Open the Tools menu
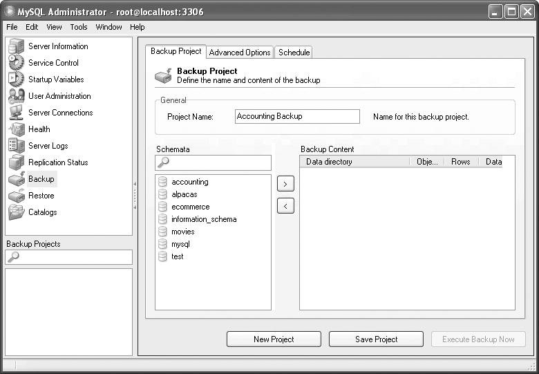Image resolution: width=539 pixels, height=374 pixels. tap(79, 27)
